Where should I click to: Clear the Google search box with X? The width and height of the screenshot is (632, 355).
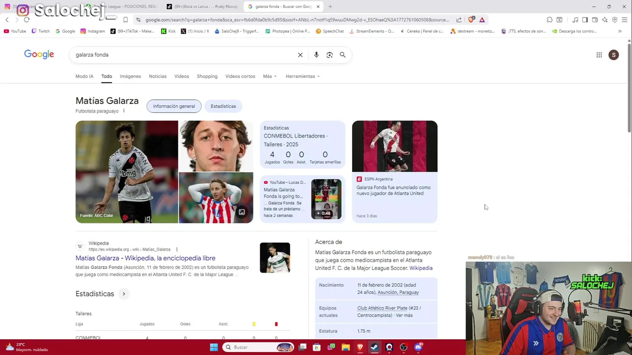(x=300, y=55)
